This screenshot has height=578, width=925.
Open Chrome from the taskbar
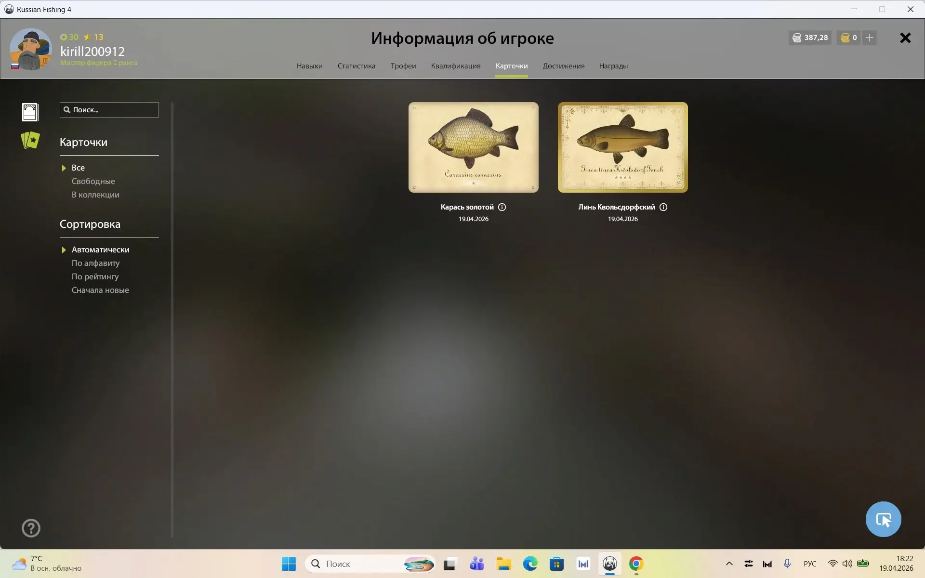pos(636,564)
